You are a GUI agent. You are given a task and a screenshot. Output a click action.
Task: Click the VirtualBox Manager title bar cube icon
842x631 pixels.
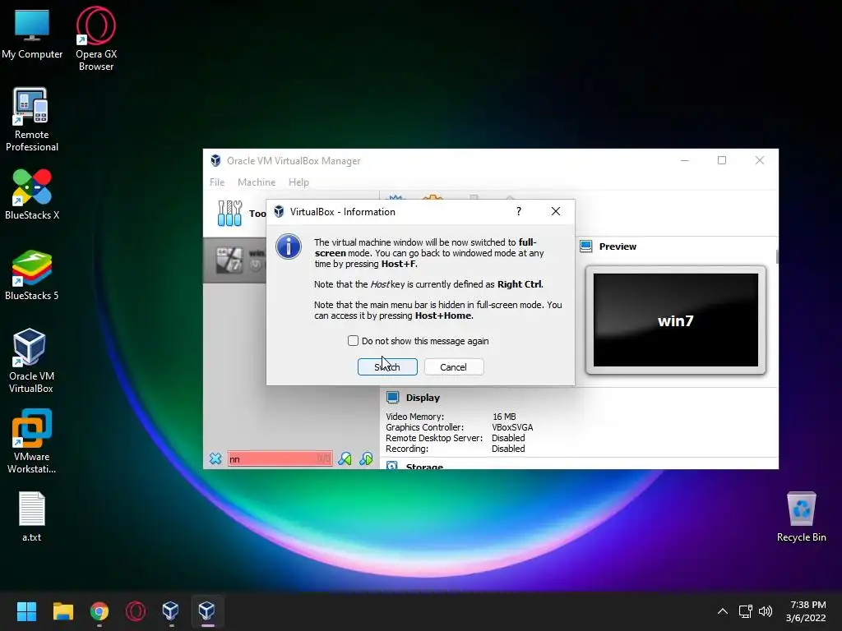click(215, 160)
